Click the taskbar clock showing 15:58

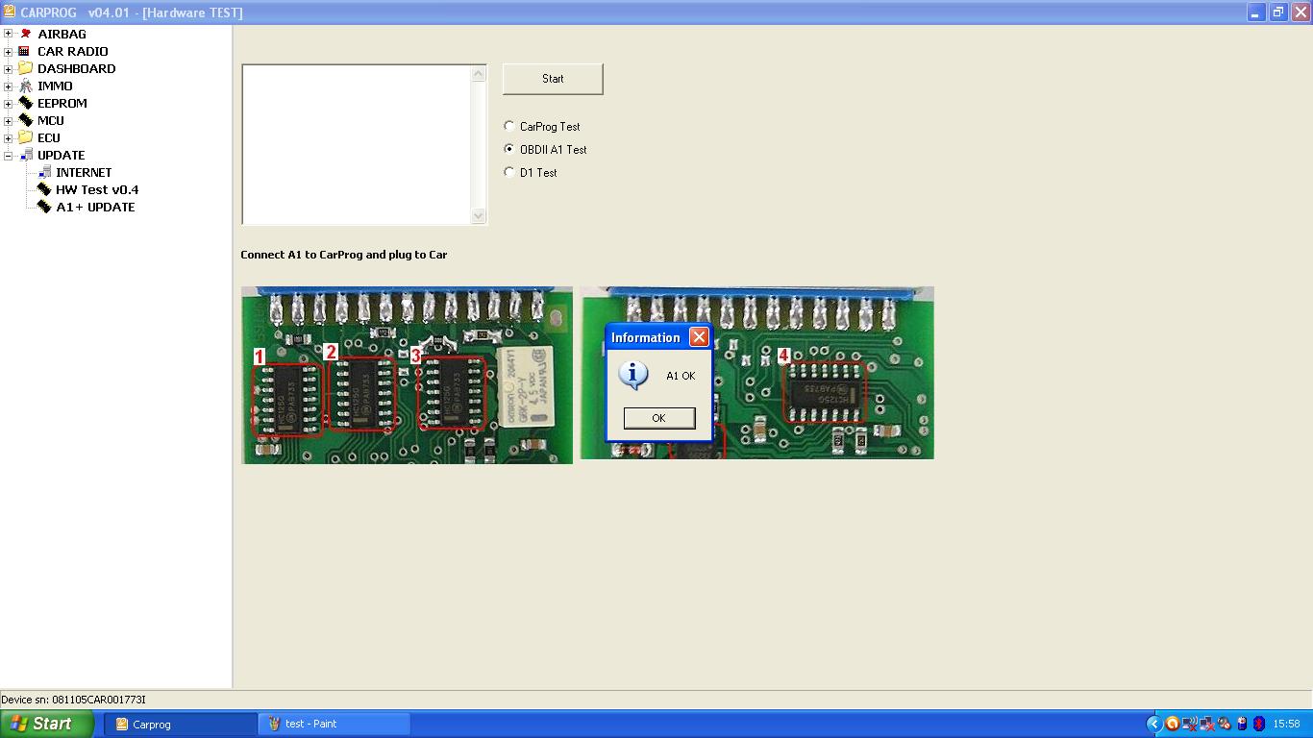(1286, 724)
